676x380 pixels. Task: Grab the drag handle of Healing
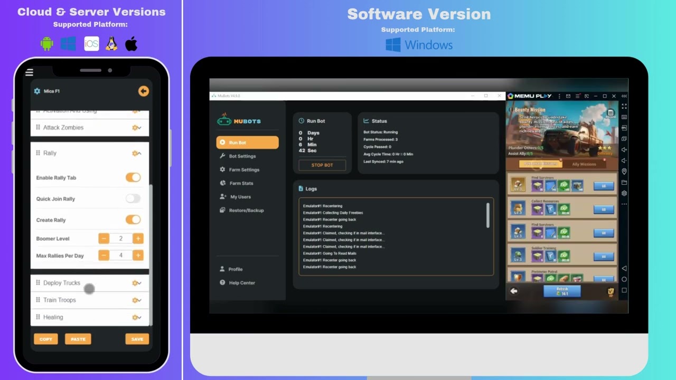(x=37, y=317)
